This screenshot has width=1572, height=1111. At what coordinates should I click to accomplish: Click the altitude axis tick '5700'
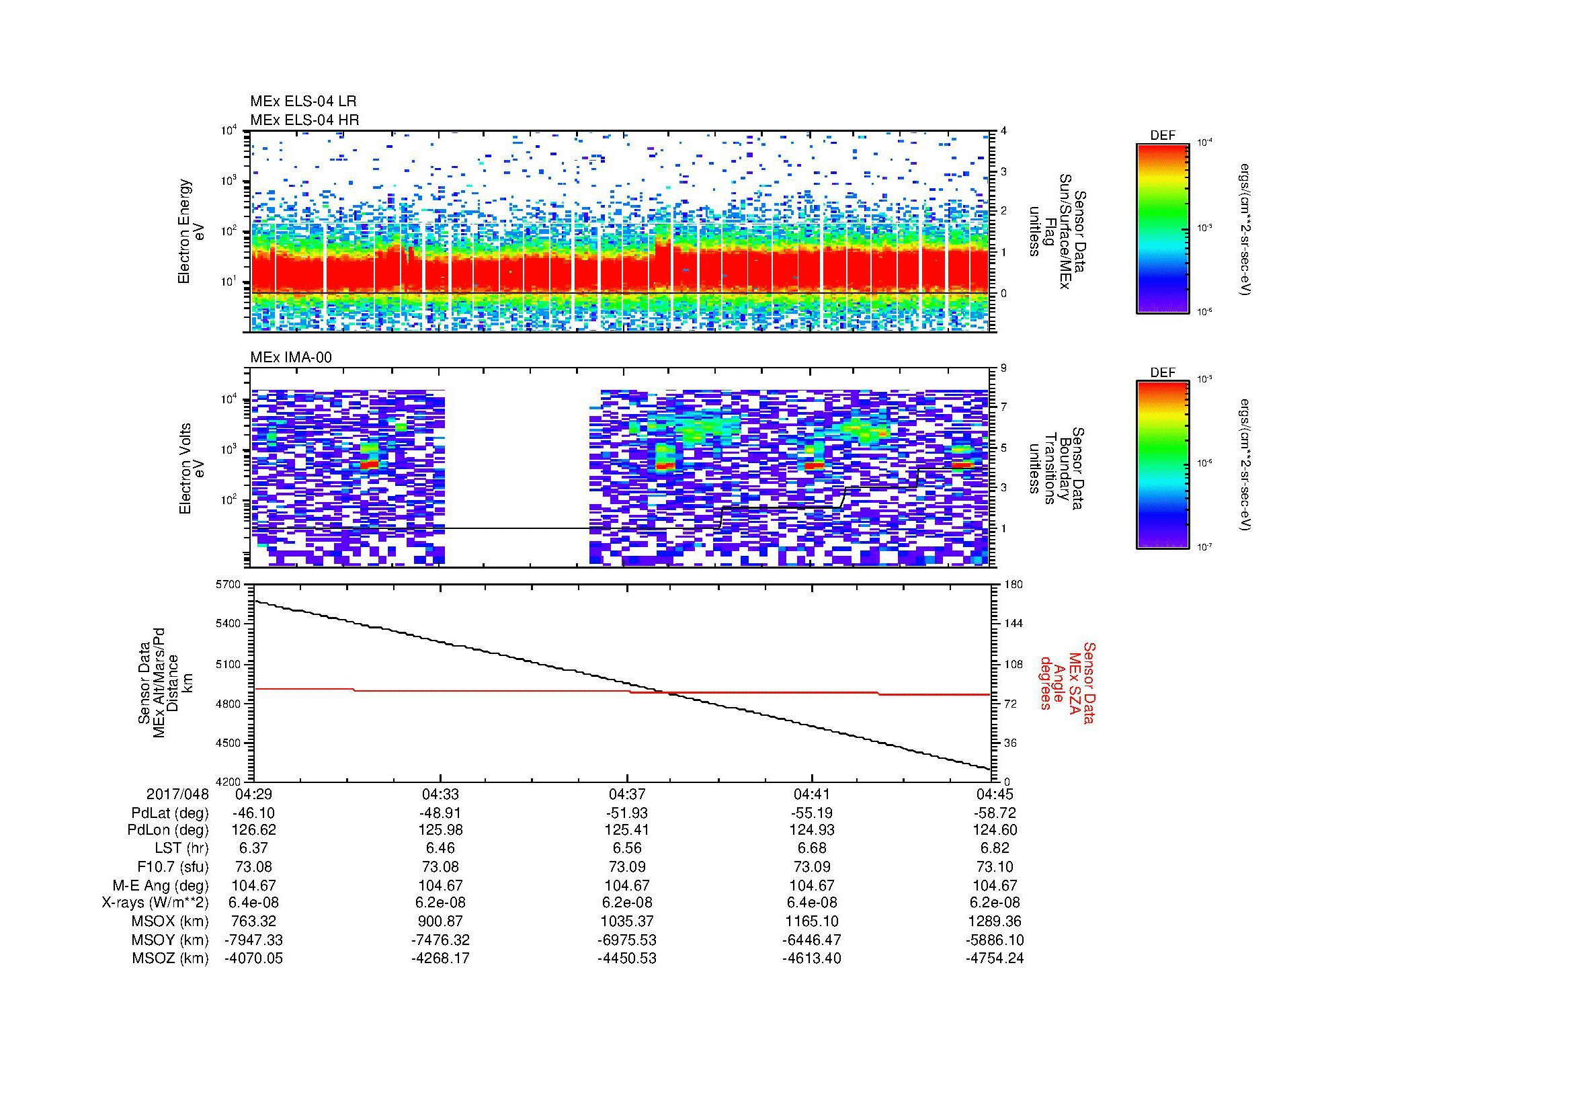pos(229,585)
